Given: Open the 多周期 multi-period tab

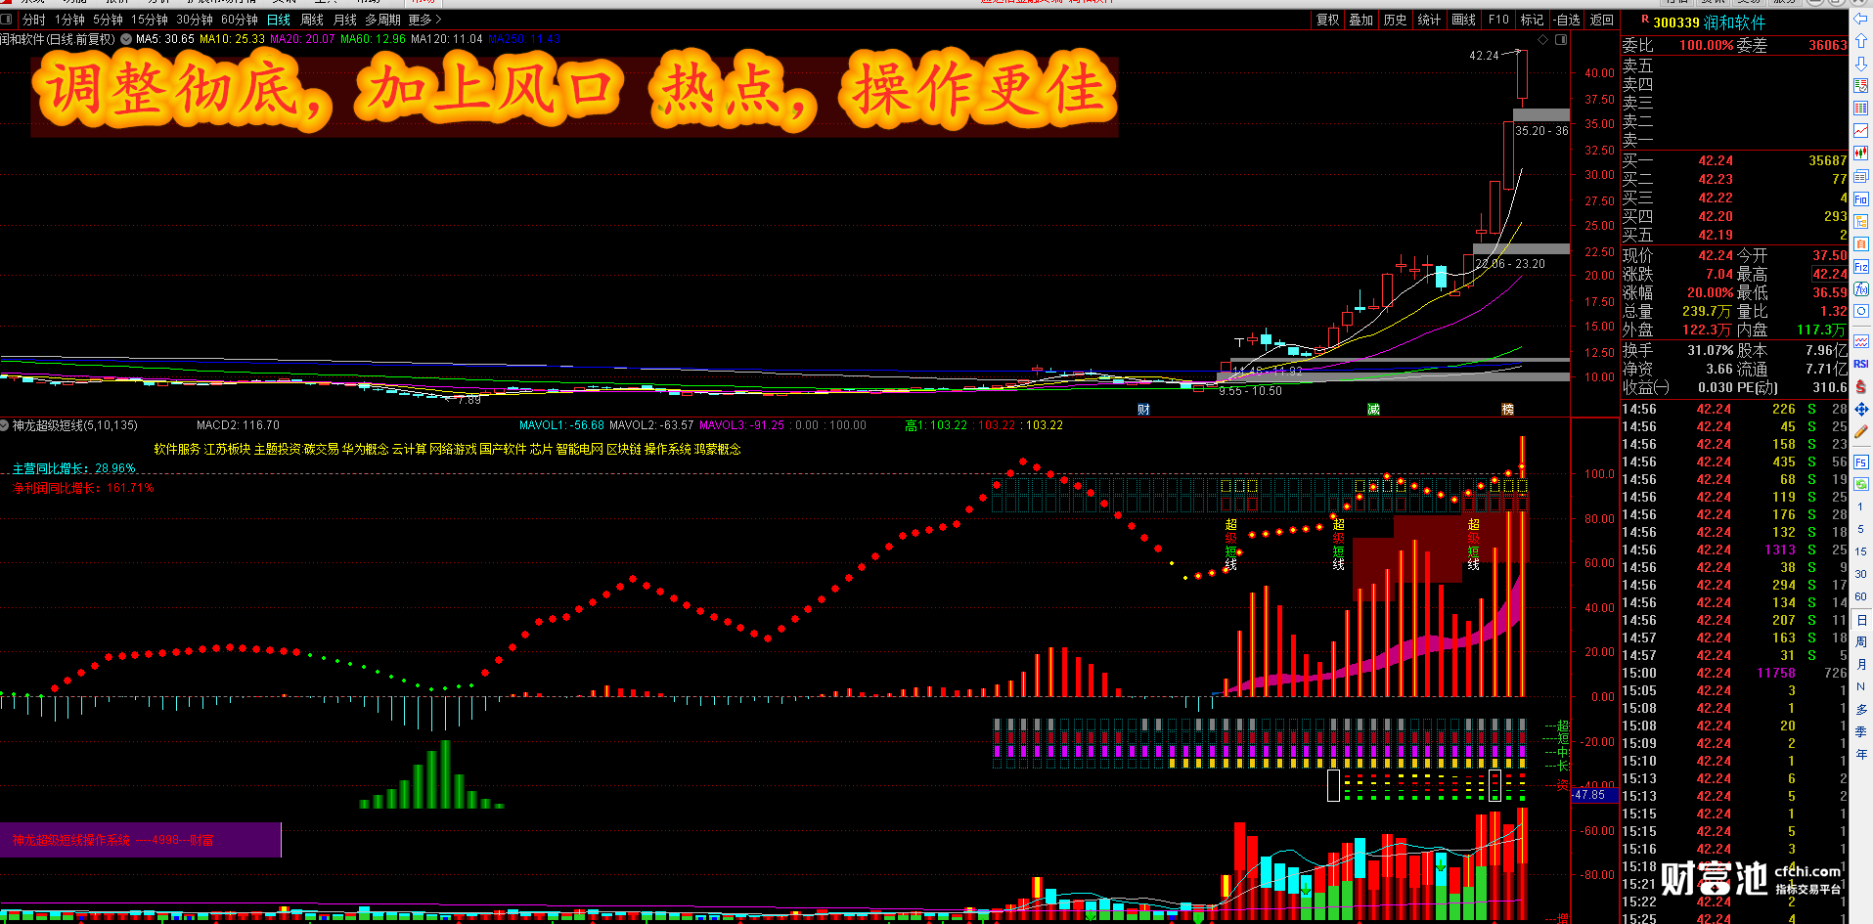Looking at the screenshot, I should [x=382, y=20].
